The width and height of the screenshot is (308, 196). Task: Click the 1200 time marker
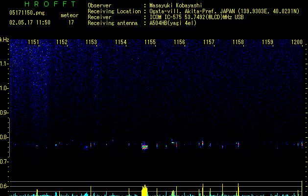297,42
